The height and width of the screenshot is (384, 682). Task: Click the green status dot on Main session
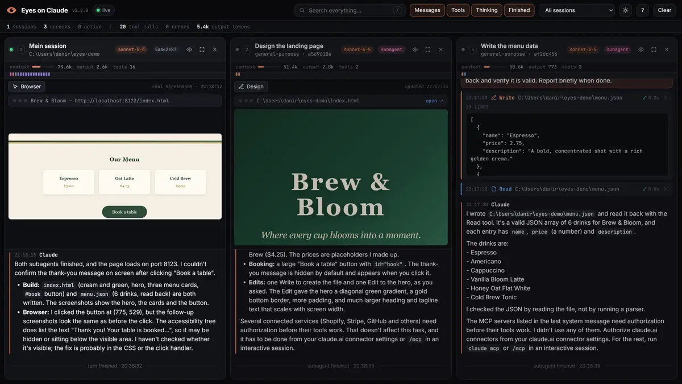pos(11,49)
